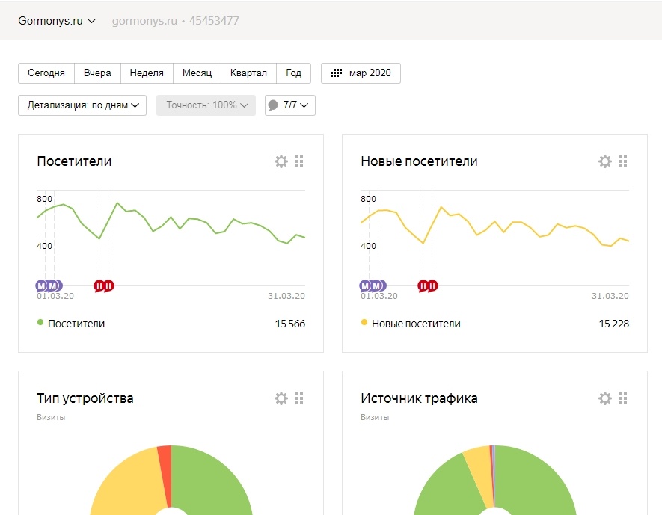Click the Источник трафика widget title
Image resolution: width=662 pixels, height=515 pixels.
419,398
